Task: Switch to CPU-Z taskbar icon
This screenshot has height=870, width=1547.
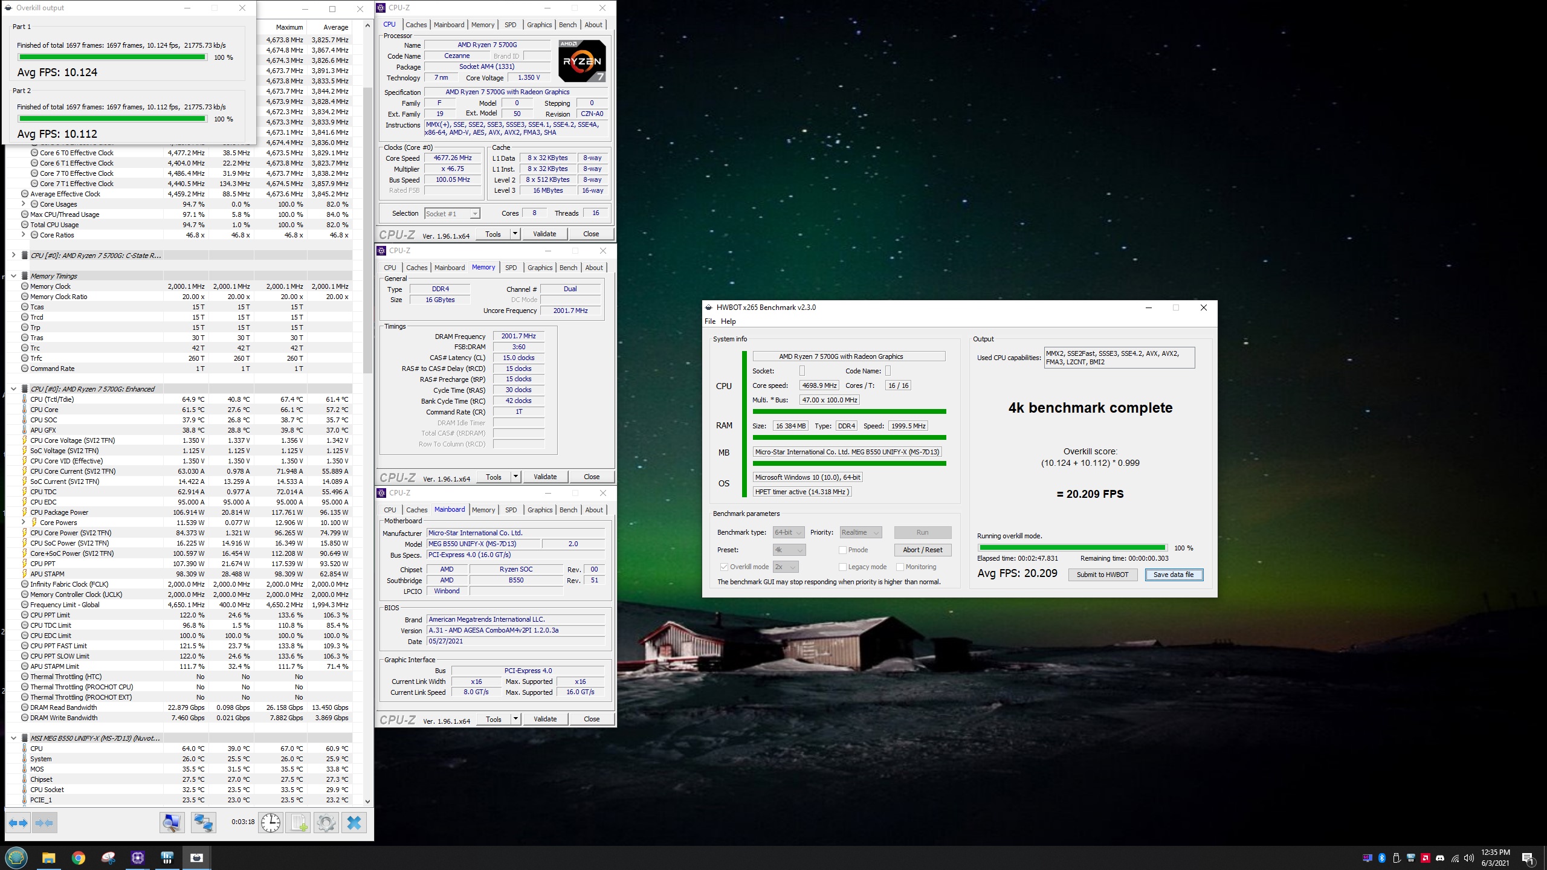Action: click(x=138, y=857)
